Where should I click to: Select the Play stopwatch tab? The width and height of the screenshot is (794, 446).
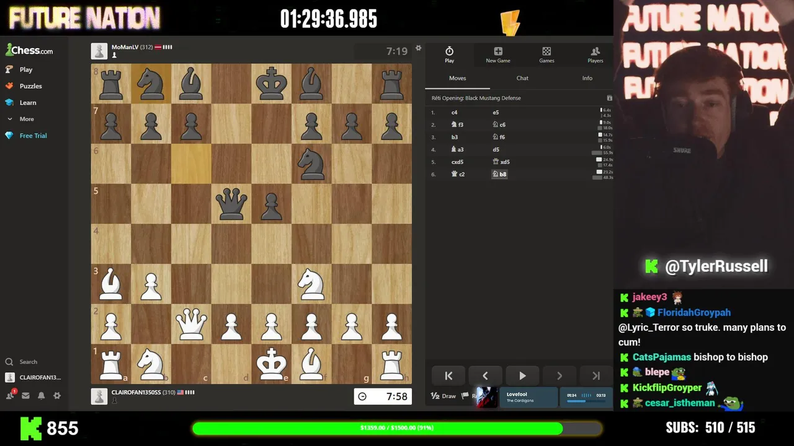(x=449, y=55)
